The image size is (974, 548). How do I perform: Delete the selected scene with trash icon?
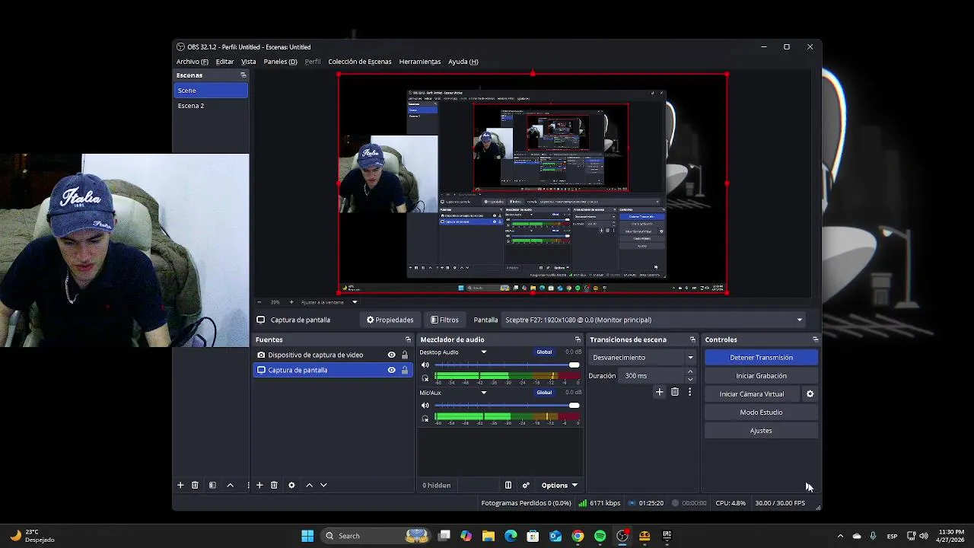coord(195,485)
